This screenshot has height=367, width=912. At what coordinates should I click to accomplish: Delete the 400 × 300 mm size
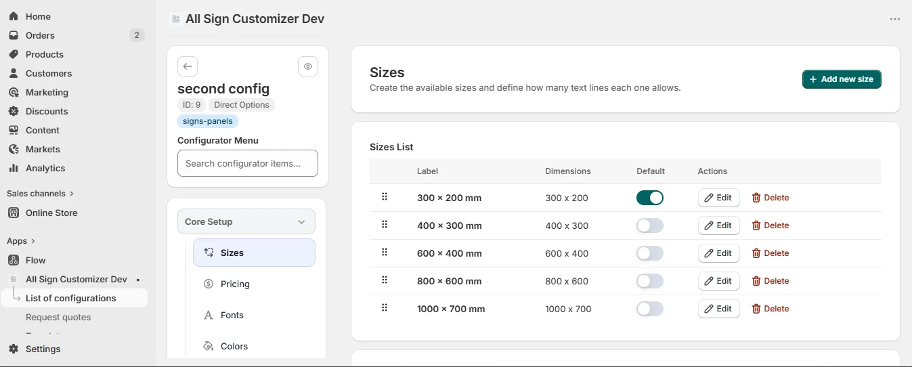[770, 225]
